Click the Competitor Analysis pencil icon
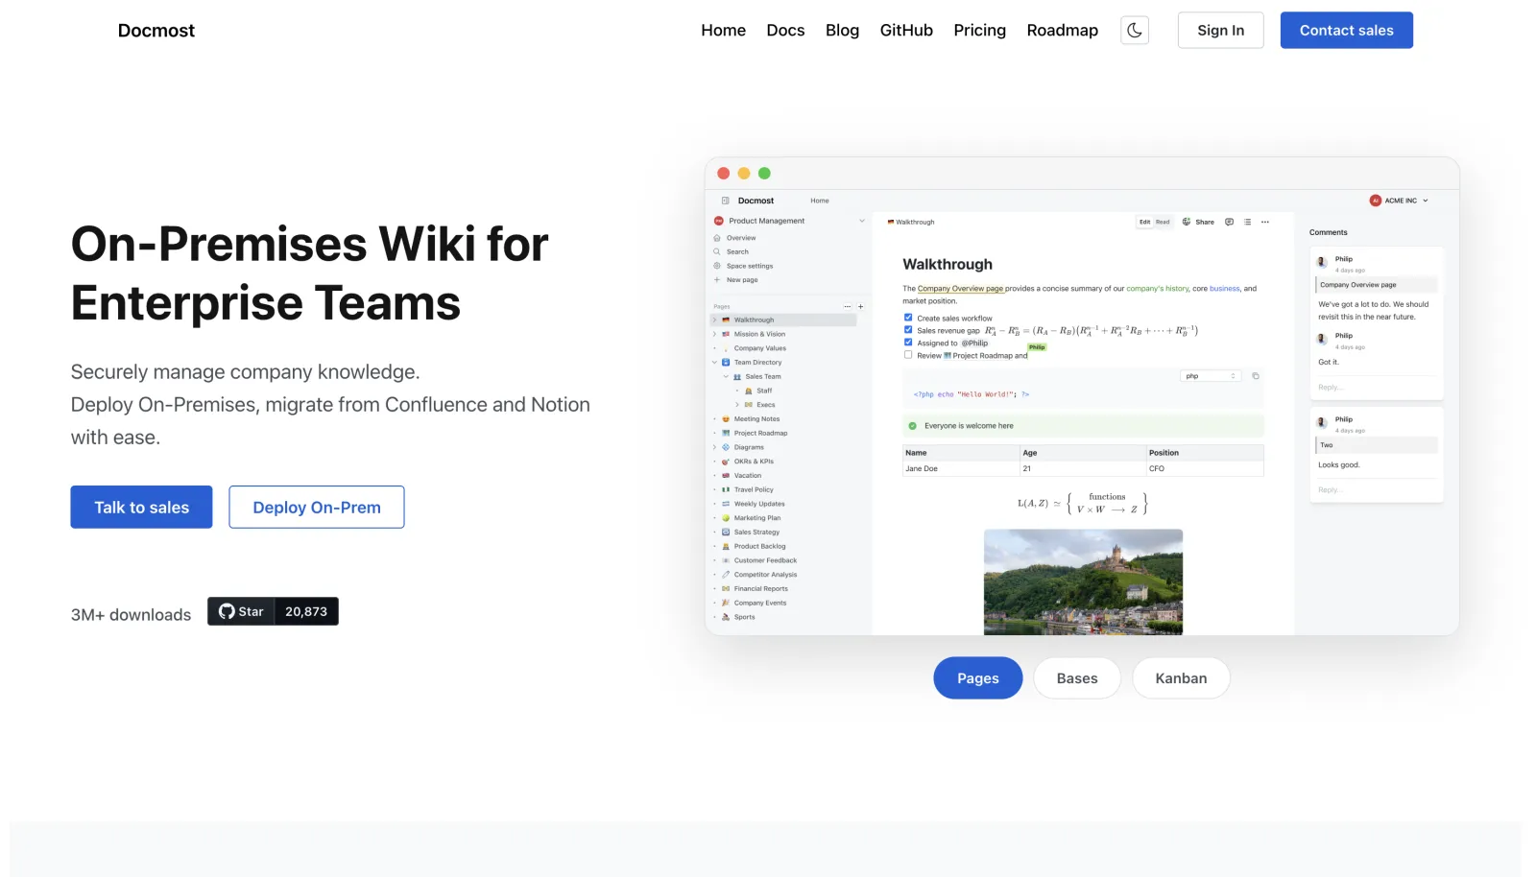Image resolution: width=1536 pixels, height=877 pixels. 726,574
